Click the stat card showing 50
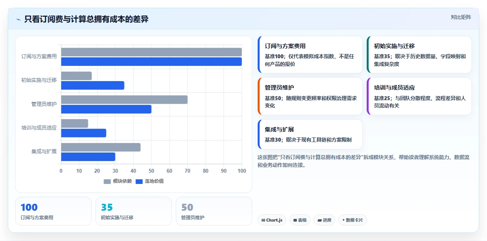 coord(214,211)
